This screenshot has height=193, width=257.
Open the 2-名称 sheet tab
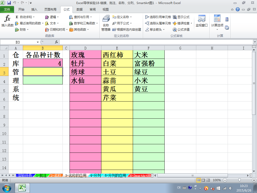(56, 175)
